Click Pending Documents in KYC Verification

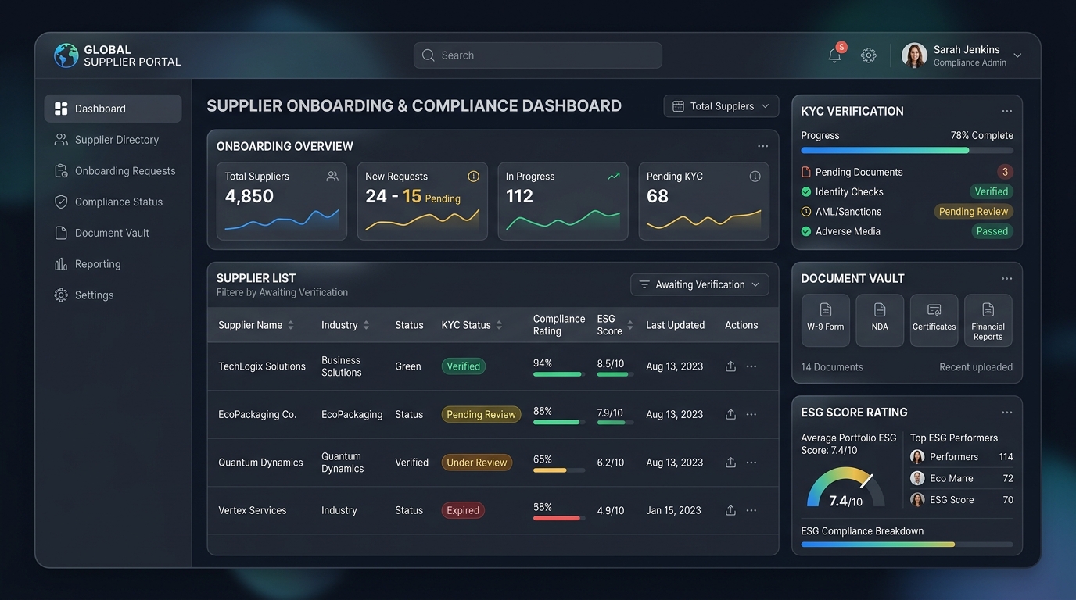click(x=859, y=172)
